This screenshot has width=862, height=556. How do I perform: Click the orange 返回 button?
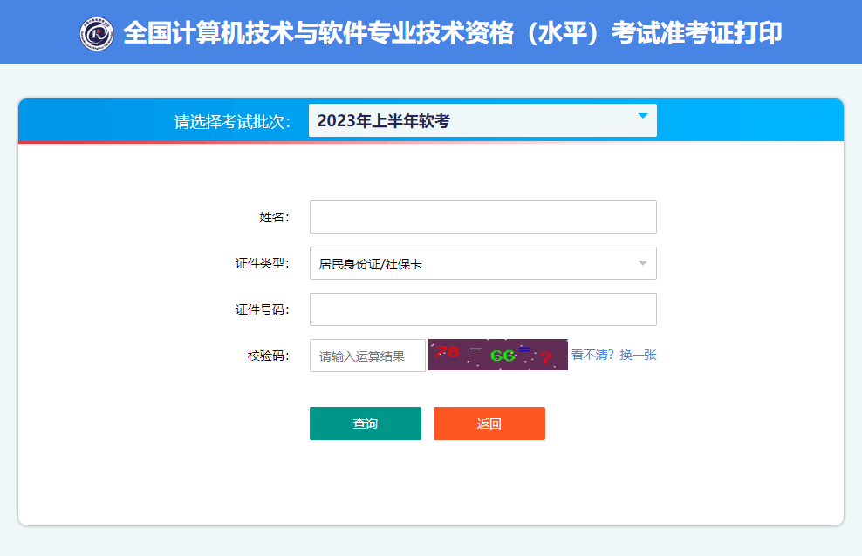pyautogui.click(x=489, y=424)
